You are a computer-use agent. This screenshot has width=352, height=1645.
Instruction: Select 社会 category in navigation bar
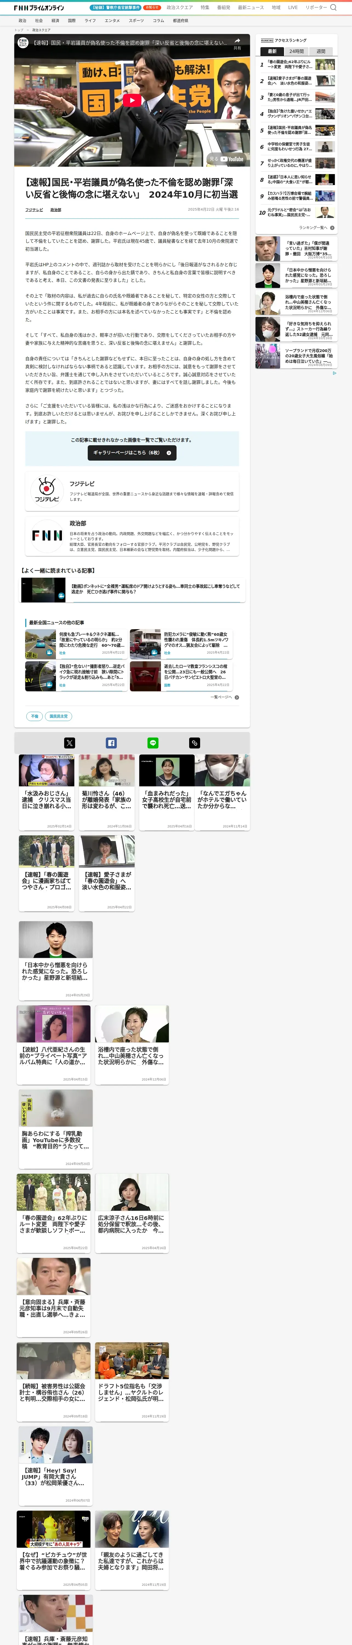coord(39,21)
